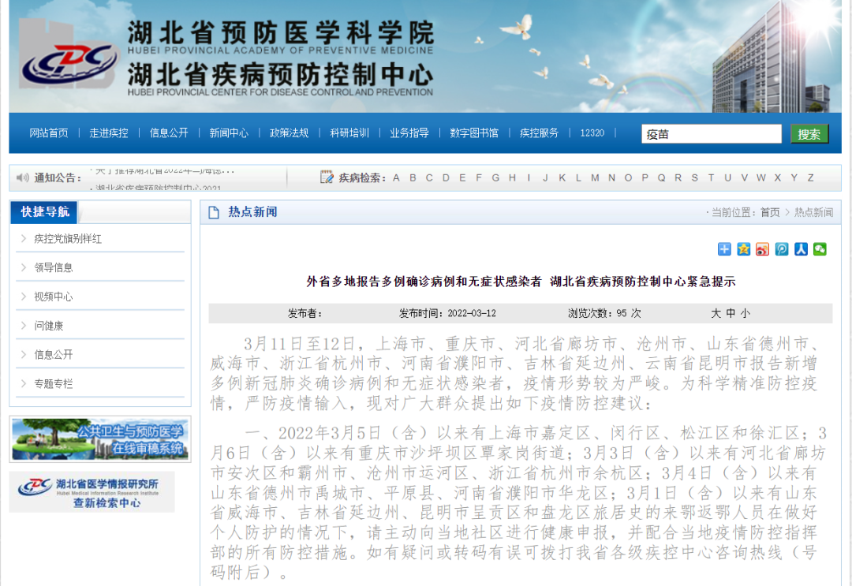Screen dimensions: 852x586
Task: Open the 湖北省医学情报研究所 banner
Action: (x=92, y=492)
